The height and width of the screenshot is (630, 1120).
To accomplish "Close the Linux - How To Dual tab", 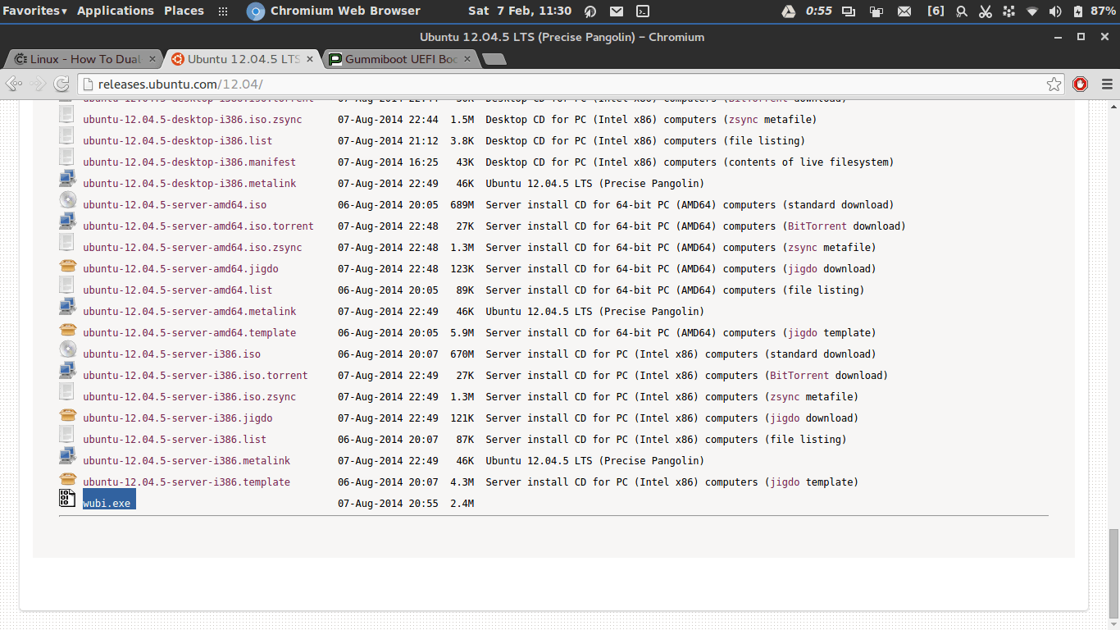I will tap(152, 59).
